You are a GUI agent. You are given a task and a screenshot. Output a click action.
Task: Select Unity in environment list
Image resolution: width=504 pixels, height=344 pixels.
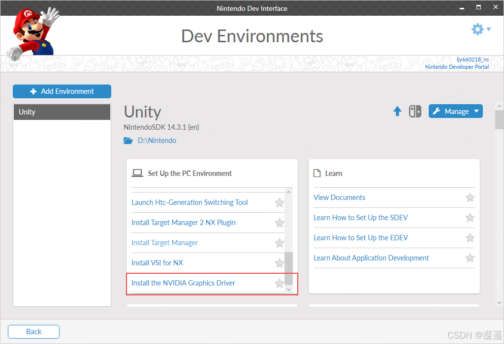pyautogui.click(x=62, y=112)
